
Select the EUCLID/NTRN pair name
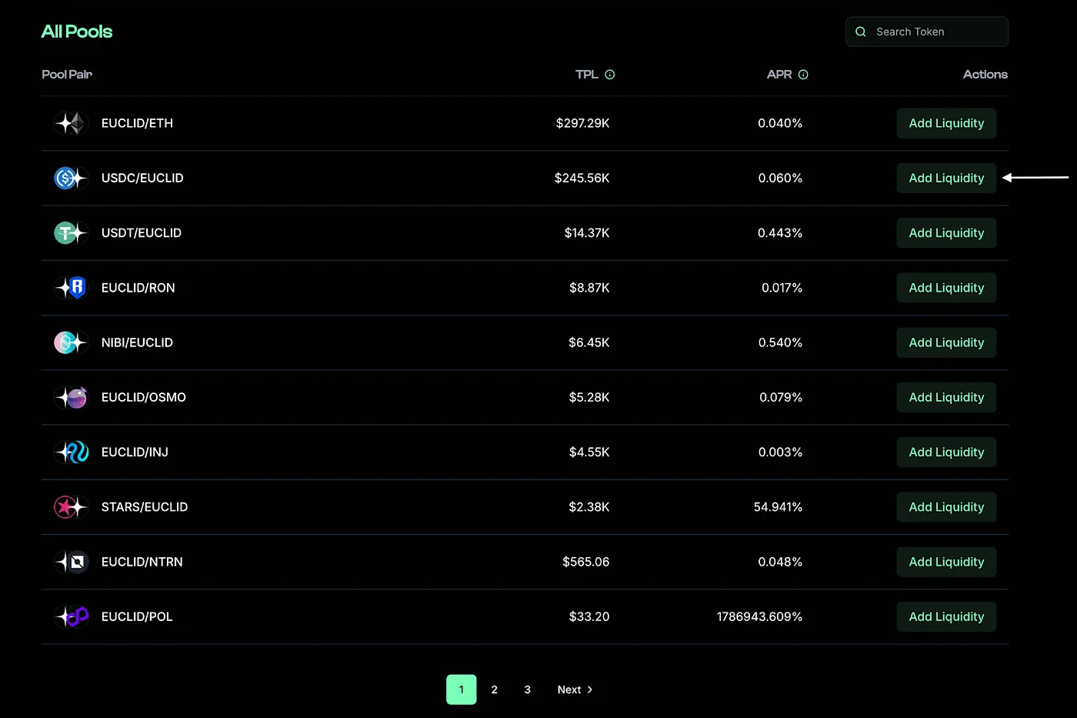coord(142,562)
